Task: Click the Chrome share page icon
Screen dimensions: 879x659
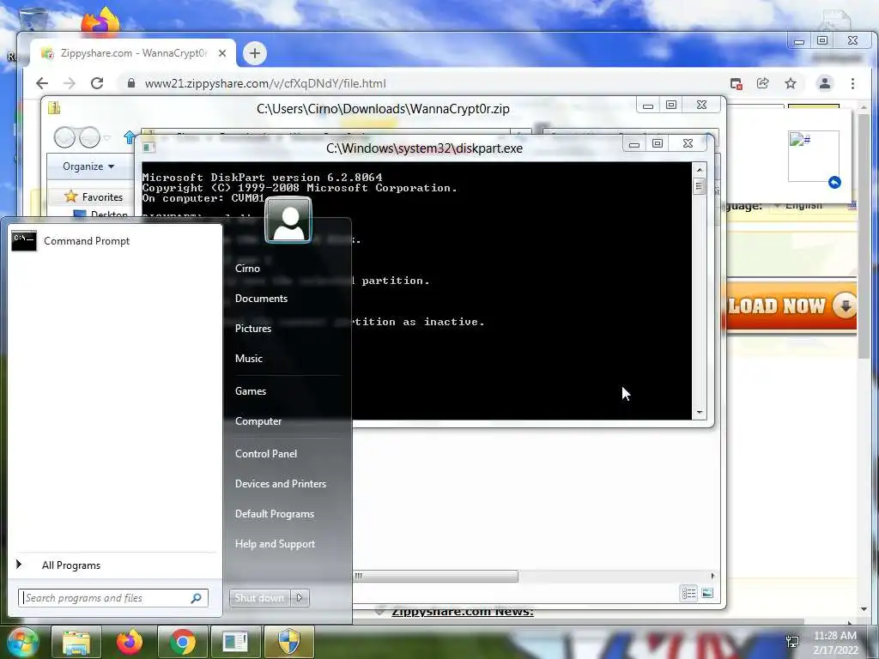Action: pos(763,83)
